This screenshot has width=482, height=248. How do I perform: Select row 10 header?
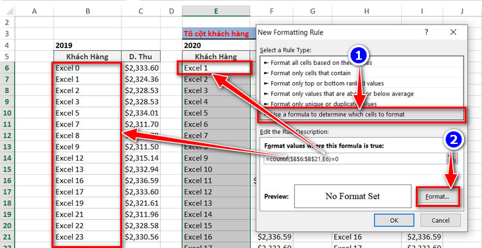(x=7, y=113)
